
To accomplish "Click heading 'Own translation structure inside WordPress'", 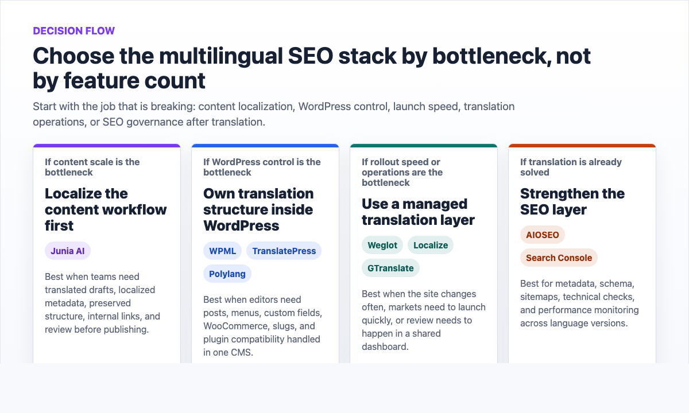I will pyautogui.click(x=258, y=209).
